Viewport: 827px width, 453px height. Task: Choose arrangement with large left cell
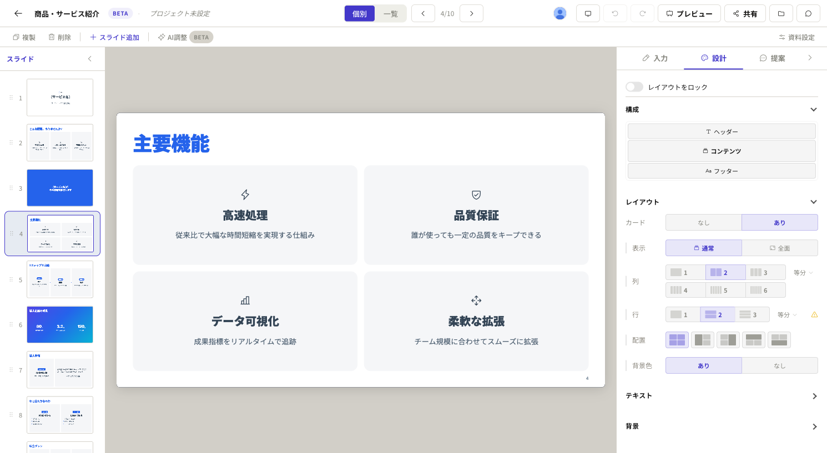coord(703,340)
